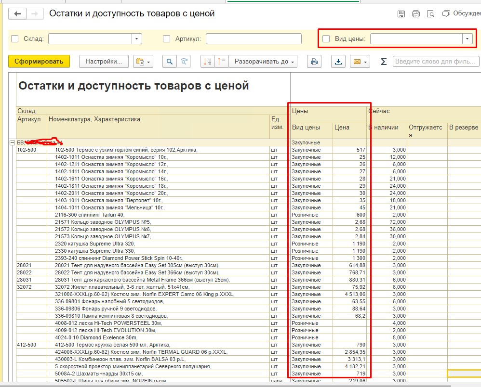Open the Склад dropdown list
Viewport: 481px width, 387px height.
tap(137, 39)
